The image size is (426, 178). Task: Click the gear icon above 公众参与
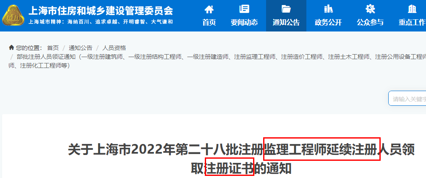tap(370, 9)
